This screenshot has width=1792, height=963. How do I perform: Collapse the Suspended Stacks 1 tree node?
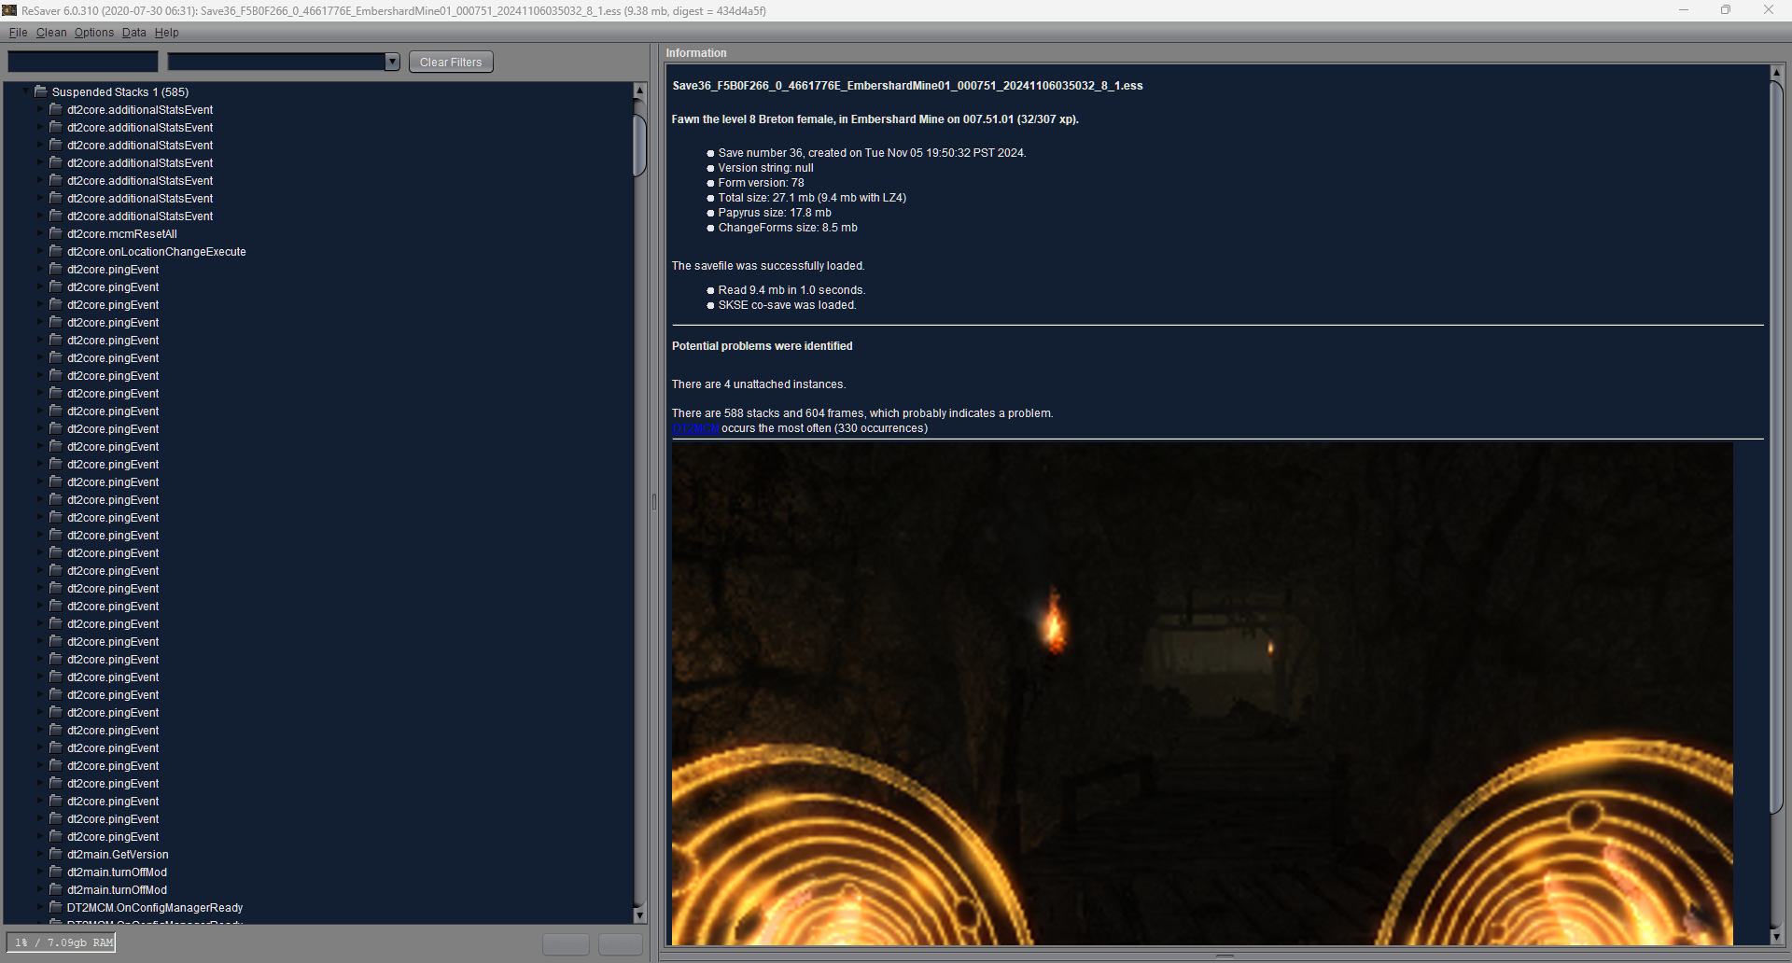pyautogui.click(x=23, y=91)
